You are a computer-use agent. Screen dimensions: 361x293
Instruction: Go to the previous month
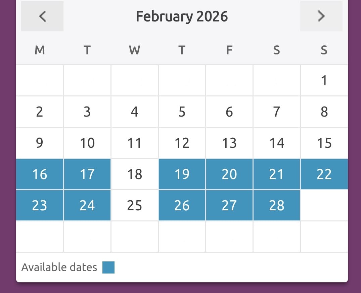pyautogui.click(x=42, y=16)
